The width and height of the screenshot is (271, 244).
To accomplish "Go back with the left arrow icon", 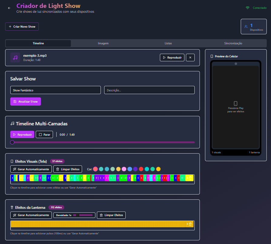I will (9, 8).
